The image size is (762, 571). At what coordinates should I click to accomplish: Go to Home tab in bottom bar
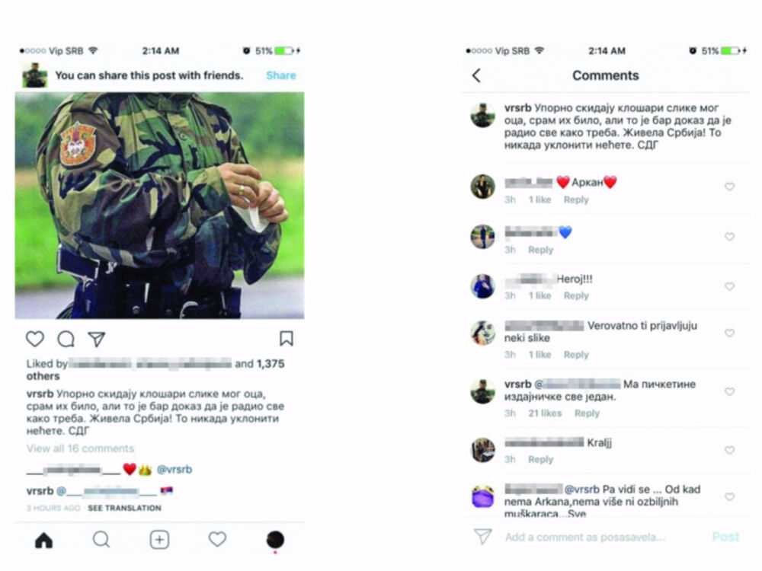pyautogui.click(x=43, y=540)
